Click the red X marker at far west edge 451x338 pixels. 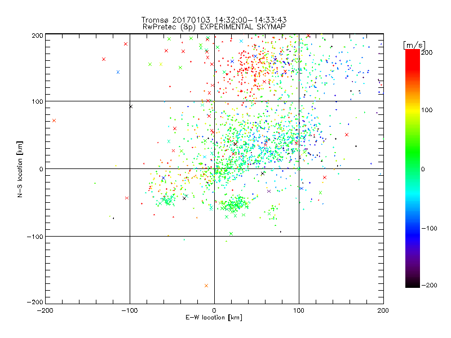point(54,121)
